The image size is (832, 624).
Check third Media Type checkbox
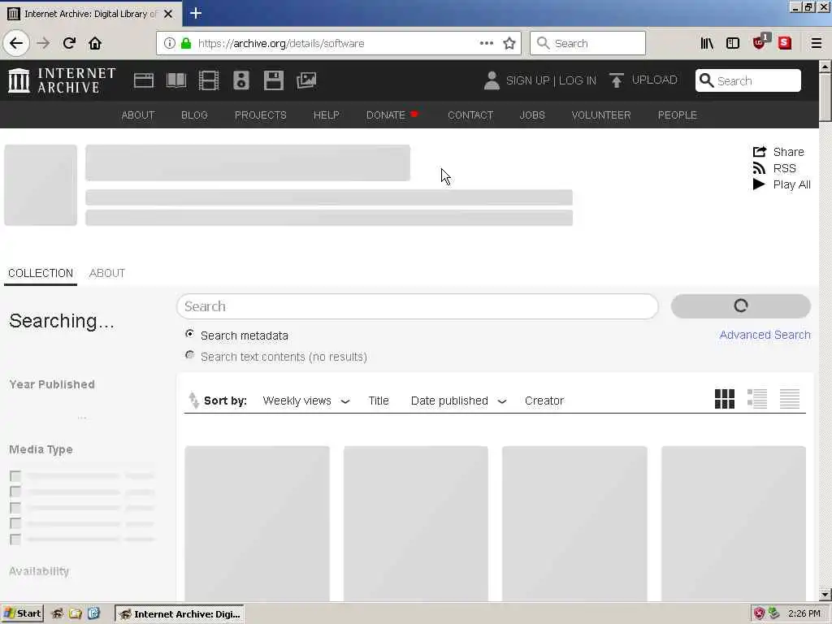pyautogui.click(x=15, y=508)
